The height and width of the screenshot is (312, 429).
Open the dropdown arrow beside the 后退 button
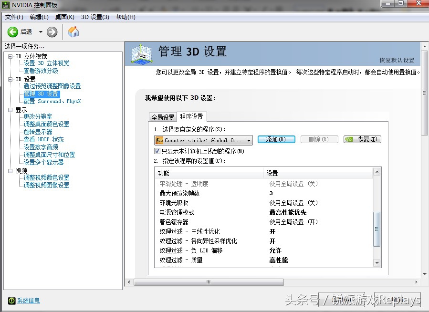point(41,32)
